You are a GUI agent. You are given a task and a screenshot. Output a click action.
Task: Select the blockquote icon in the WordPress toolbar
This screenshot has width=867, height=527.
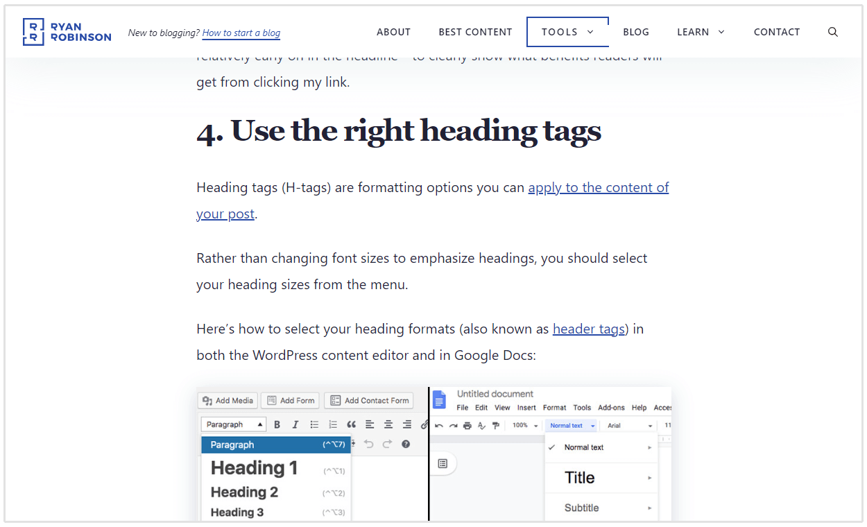(351, 424)
